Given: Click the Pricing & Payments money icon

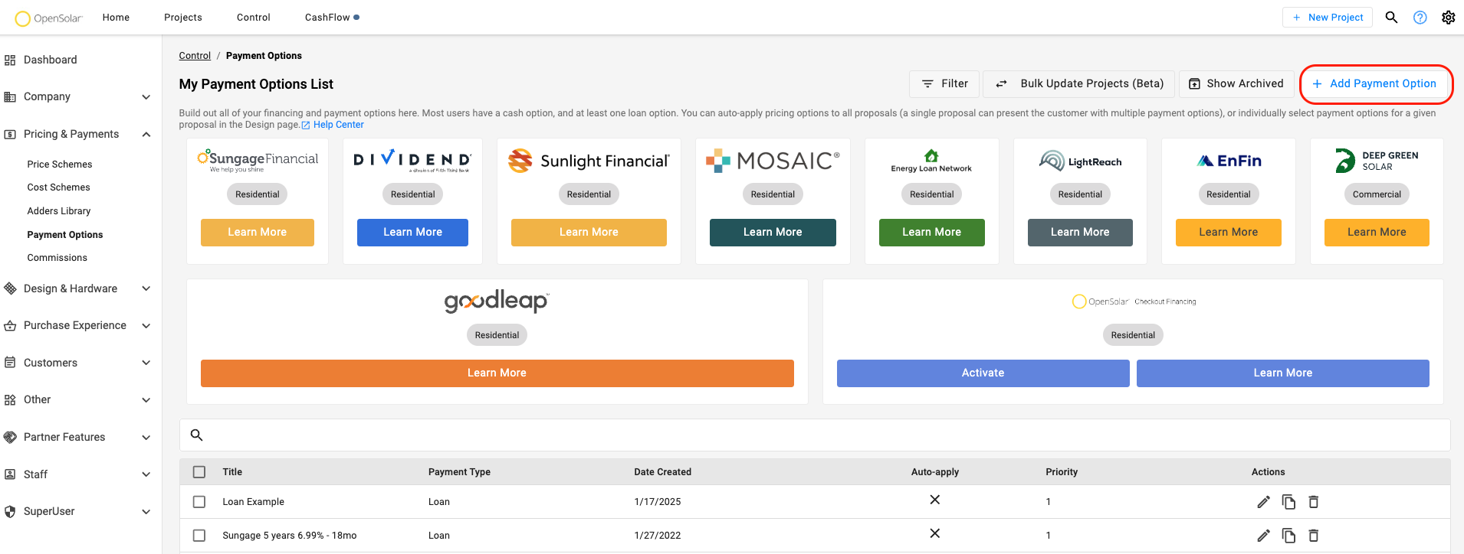Looking at the screenshot, I should [10, 134].
